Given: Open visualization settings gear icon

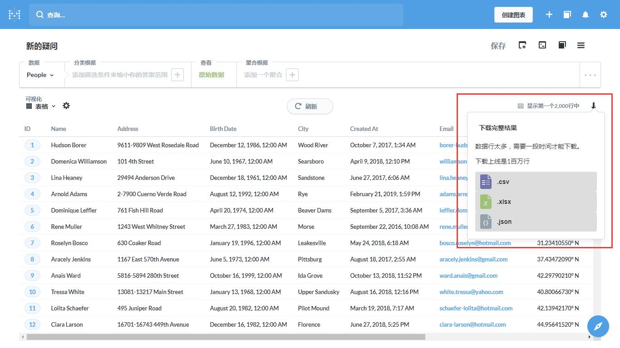Looking at the screenshot, I should click(66, 106).
